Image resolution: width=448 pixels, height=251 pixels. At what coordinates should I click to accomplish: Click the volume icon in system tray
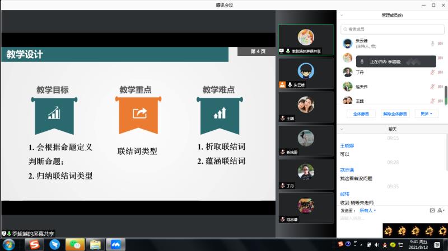pos(376,244)
